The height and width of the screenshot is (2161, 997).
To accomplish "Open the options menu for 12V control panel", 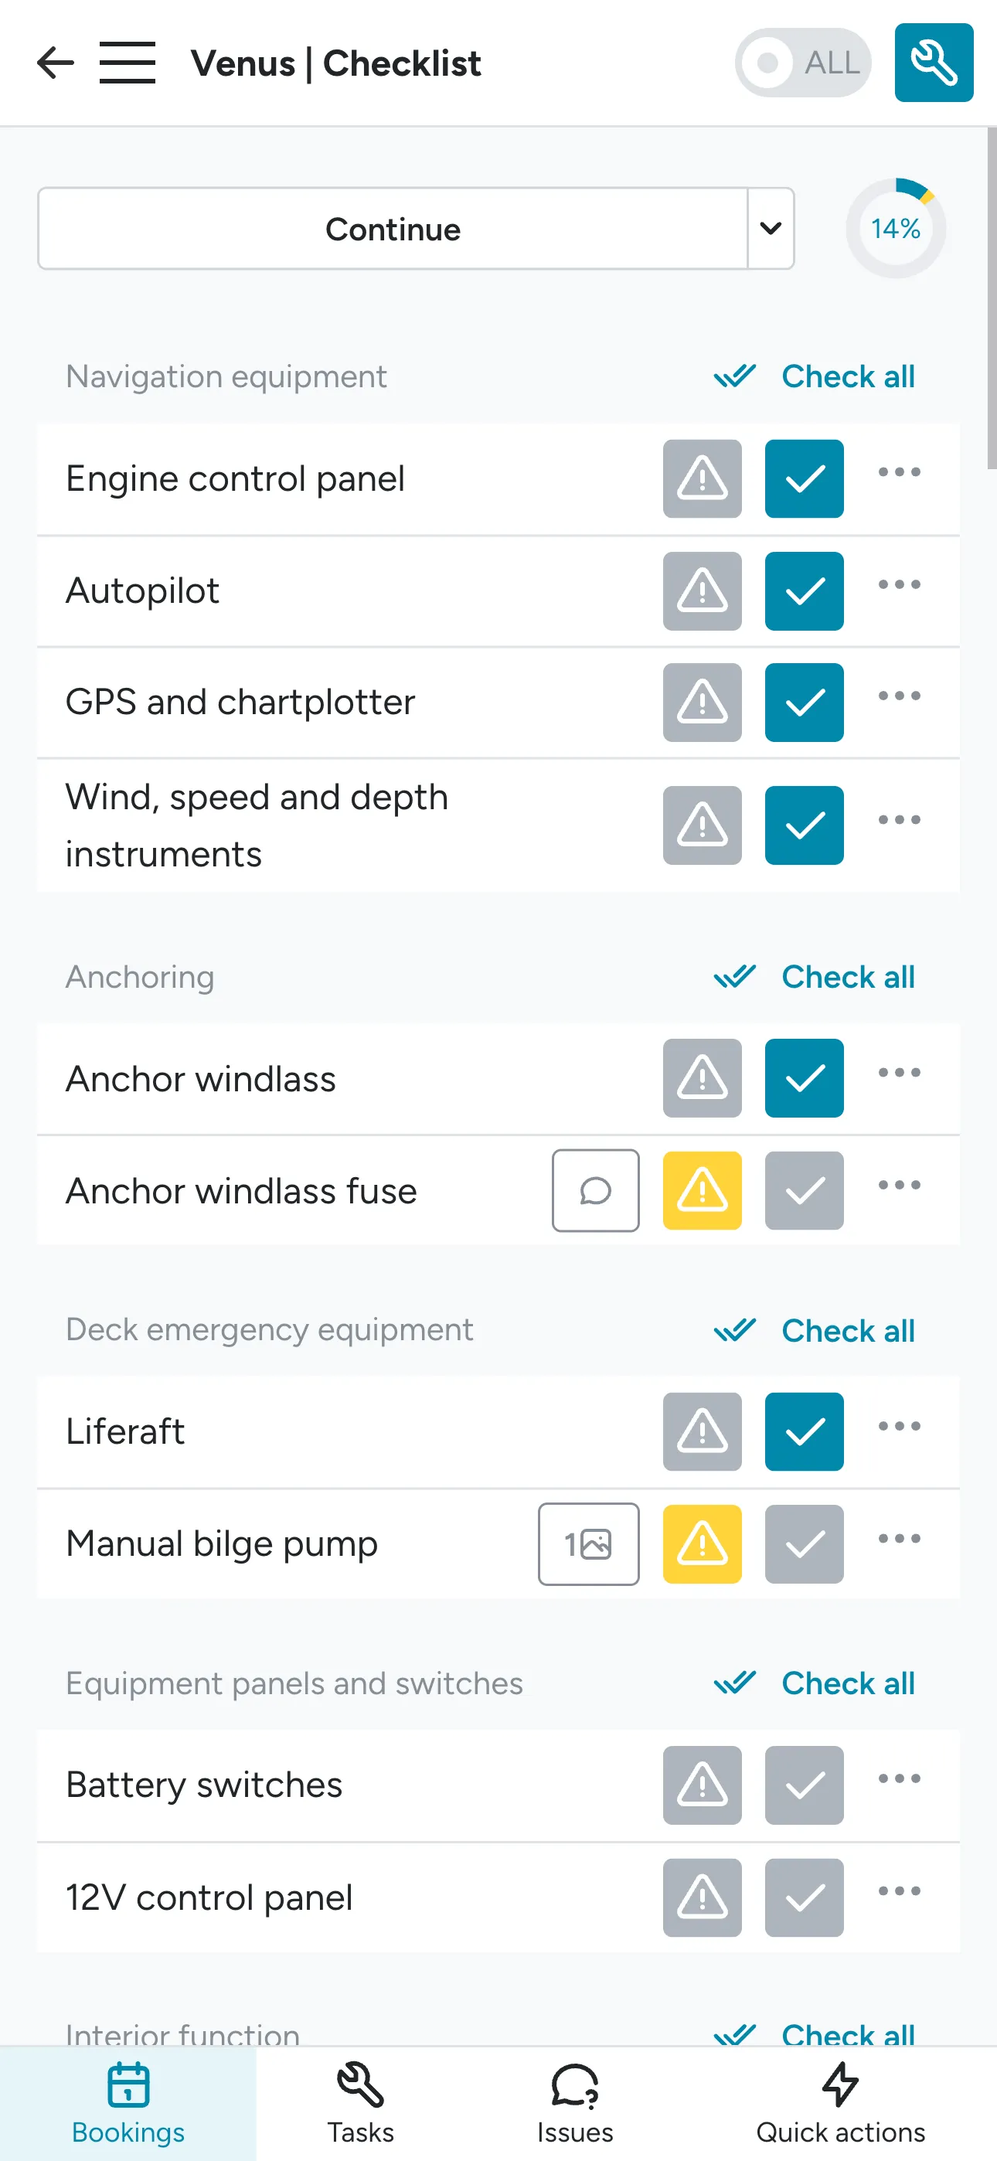I will coord(898,1890).
